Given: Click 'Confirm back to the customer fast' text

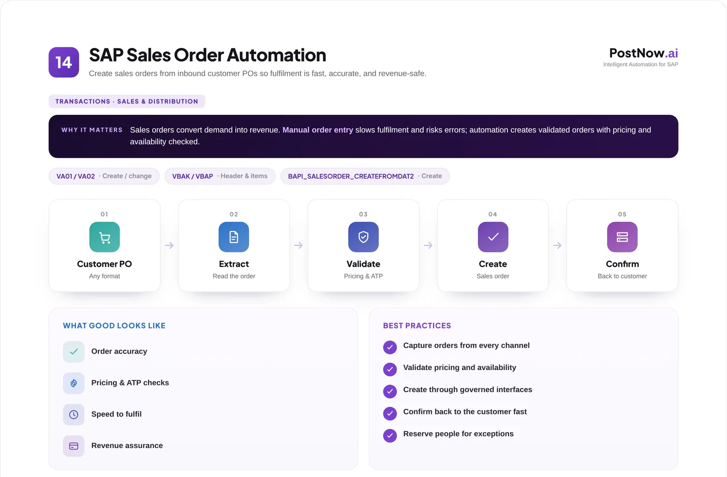Looking at the screenshot, I should [465, 412].
